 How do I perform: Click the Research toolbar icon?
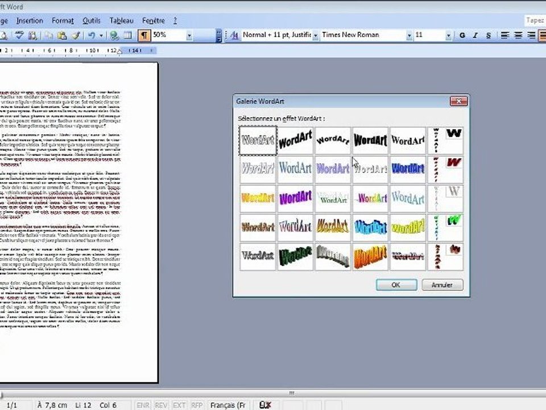[32, 35]
